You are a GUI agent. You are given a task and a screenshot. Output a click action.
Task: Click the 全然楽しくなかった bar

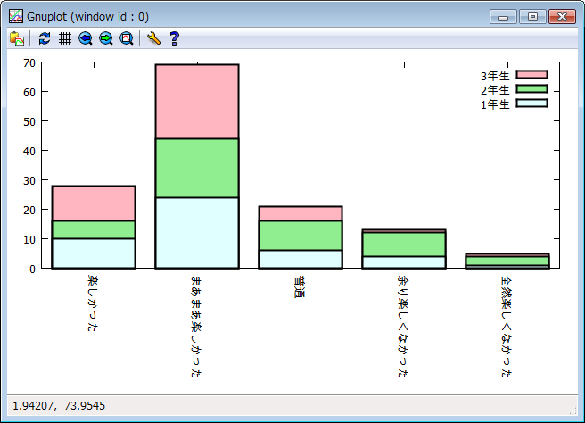(507, 261)
